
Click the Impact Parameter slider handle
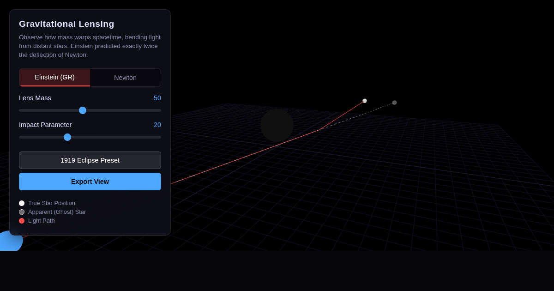[x=67, y=137]
